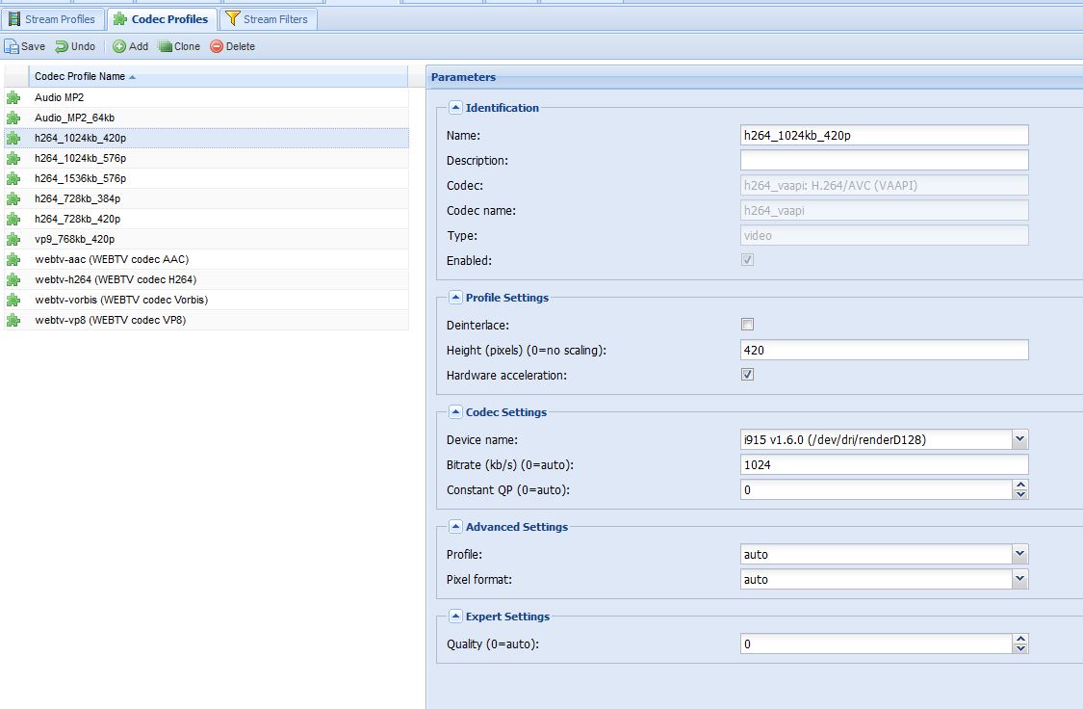The image size is (1083, 709).
Task: Select webtv-vorbis (WEBTV codec Vorbis) row
Action: pyautogui.click(x=207, y=300)
